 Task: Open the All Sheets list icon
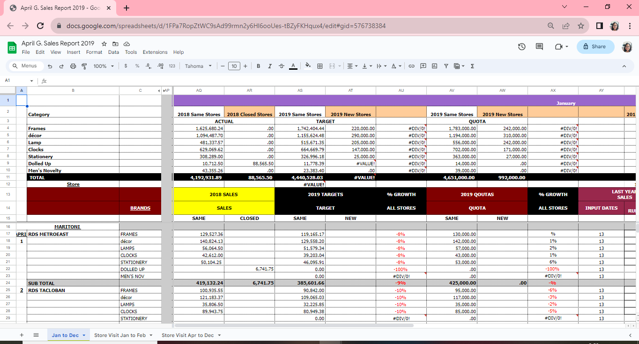(x=36, y=335)
